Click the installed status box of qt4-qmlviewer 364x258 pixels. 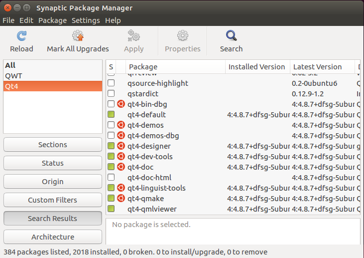tap(111, 209)
